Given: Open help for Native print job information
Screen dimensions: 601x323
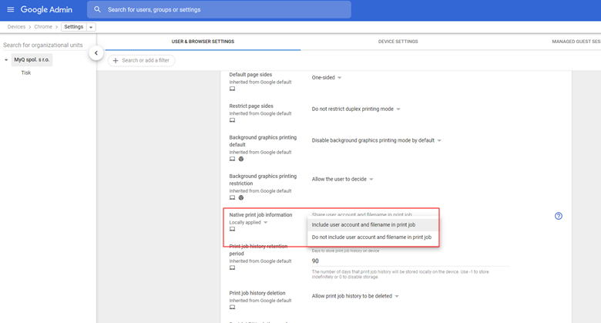Looking at the screenshot, I should [x=559, y=216].
